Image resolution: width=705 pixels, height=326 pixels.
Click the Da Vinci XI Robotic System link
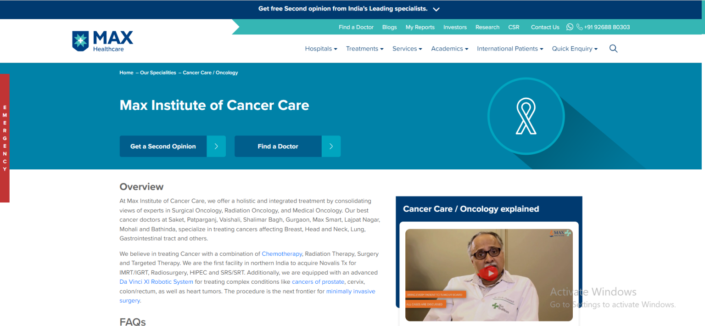click(156, 281)
